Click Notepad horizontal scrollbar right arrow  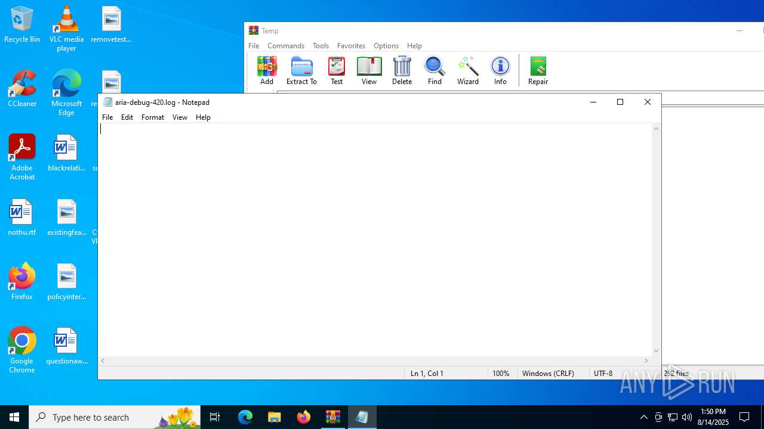(x=646, y=360)
